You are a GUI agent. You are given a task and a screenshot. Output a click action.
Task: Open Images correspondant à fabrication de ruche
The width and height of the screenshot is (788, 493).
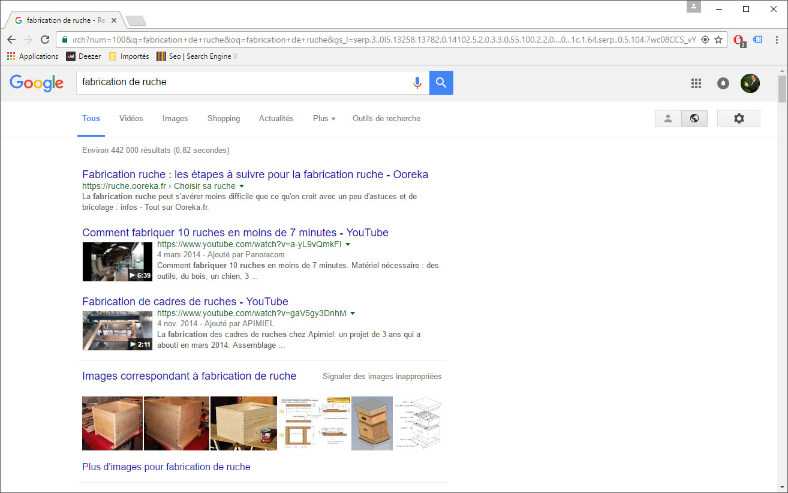(190, 376)
